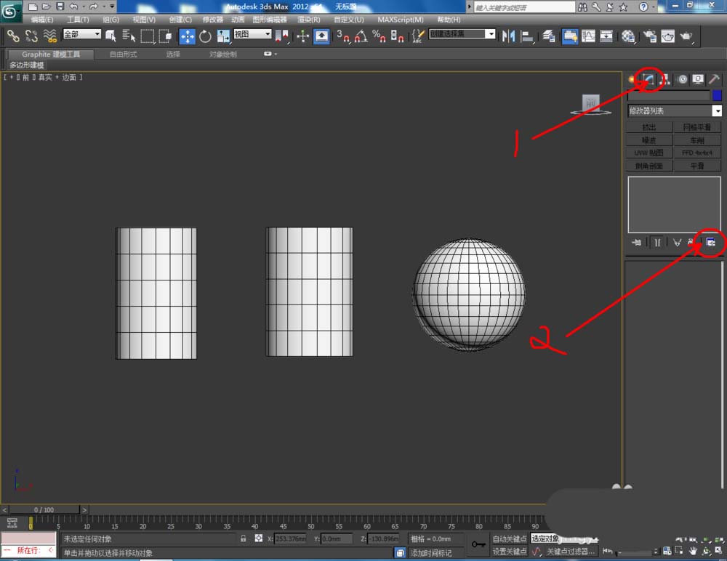Image resolution: width=727 pixels, height=561 pixels.
Task: Toggle Auto Key (自动关键点) mode
Action: 509,539
